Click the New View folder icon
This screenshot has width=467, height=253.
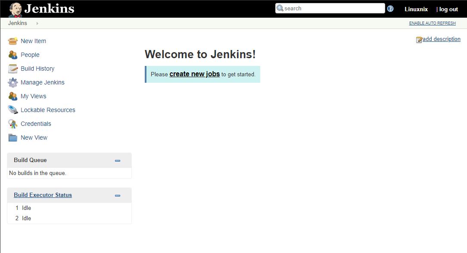pos(13,137)
